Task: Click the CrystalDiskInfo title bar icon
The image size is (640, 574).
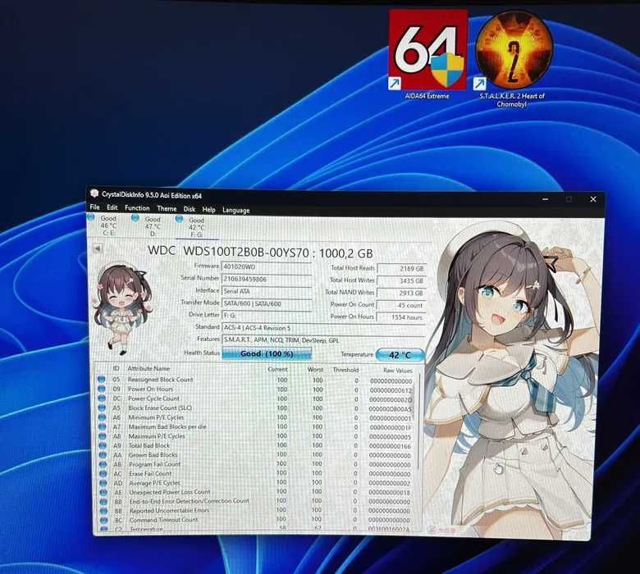Action: 94,194
